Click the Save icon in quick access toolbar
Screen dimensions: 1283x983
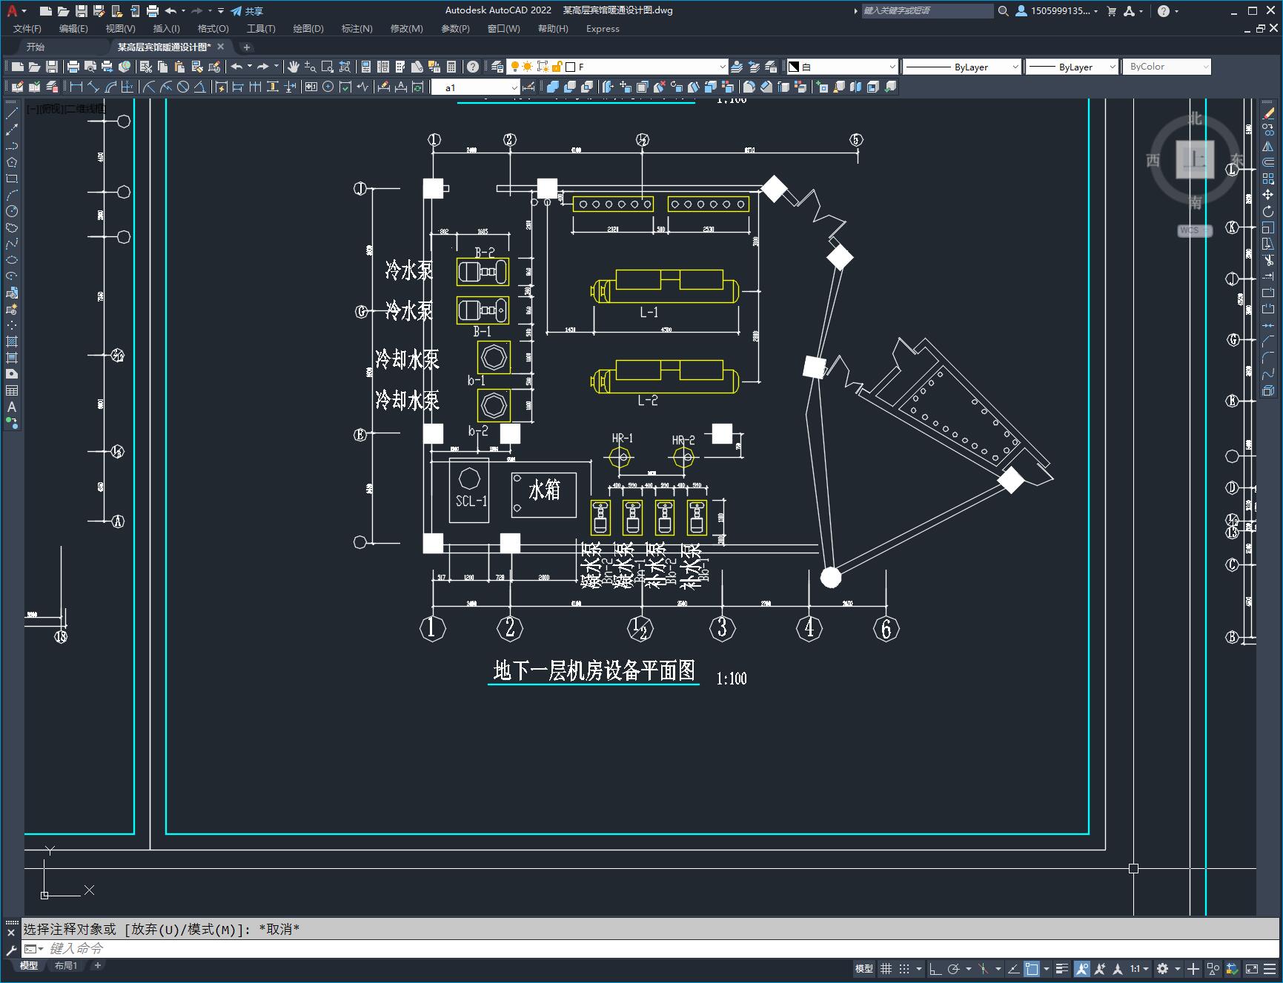[x=82, y=11]
